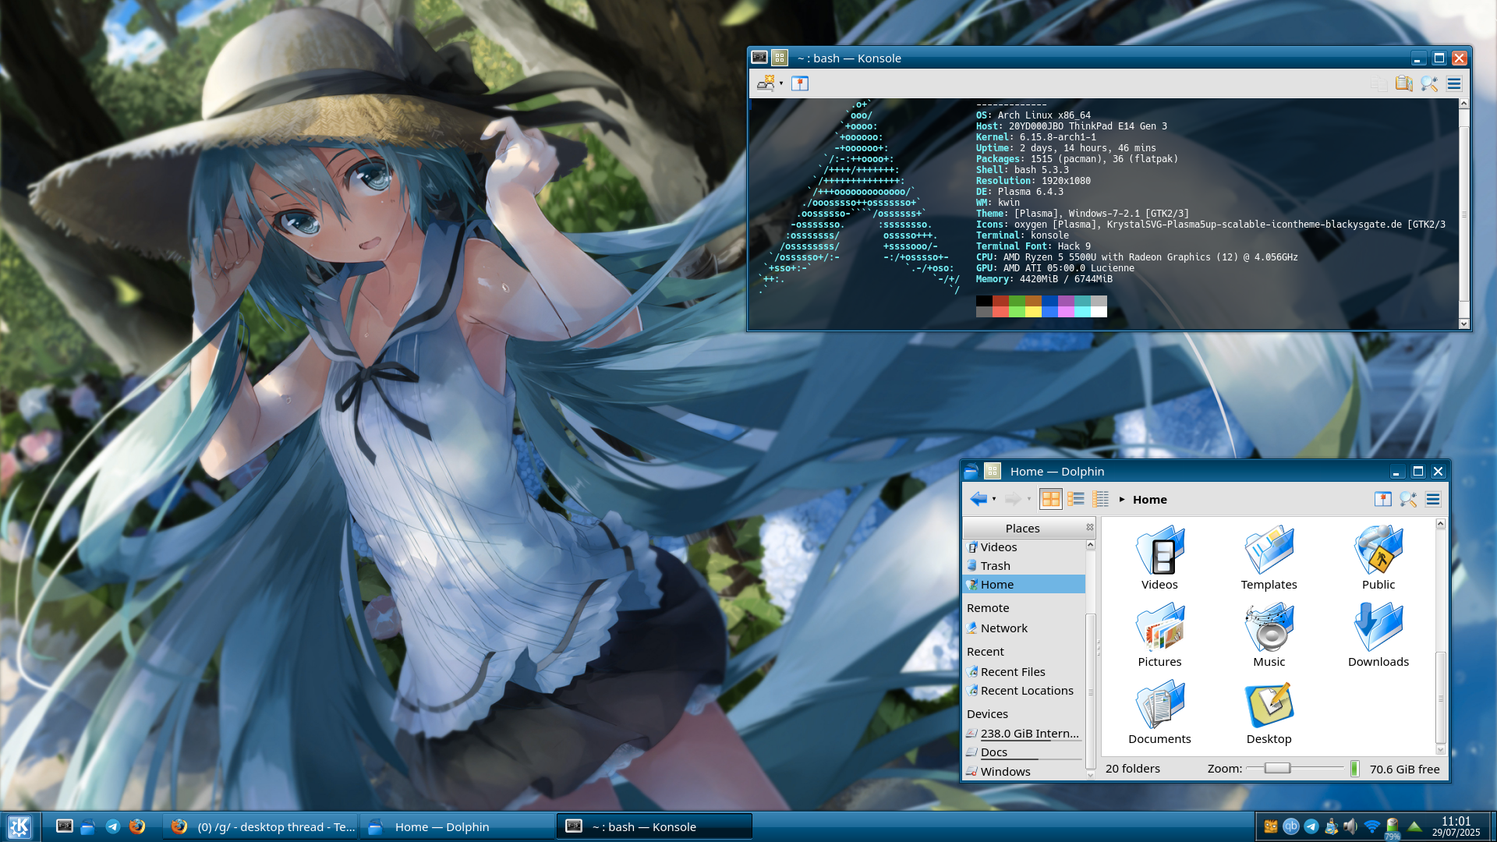Toggle split view in Dolphin
This screenshot has width=1497, height=842.
tap(1383, 499)
